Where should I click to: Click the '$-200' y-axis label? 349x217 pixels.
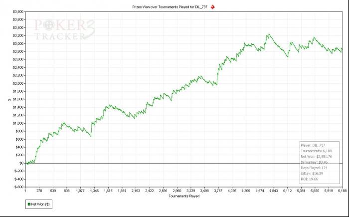(19, 171)
